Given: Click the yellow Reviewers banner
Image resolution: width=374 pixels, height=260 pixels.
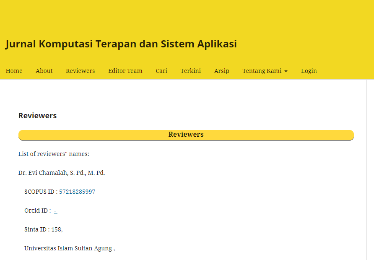Looking at the screenshot, I should click(x=186, y=135).
